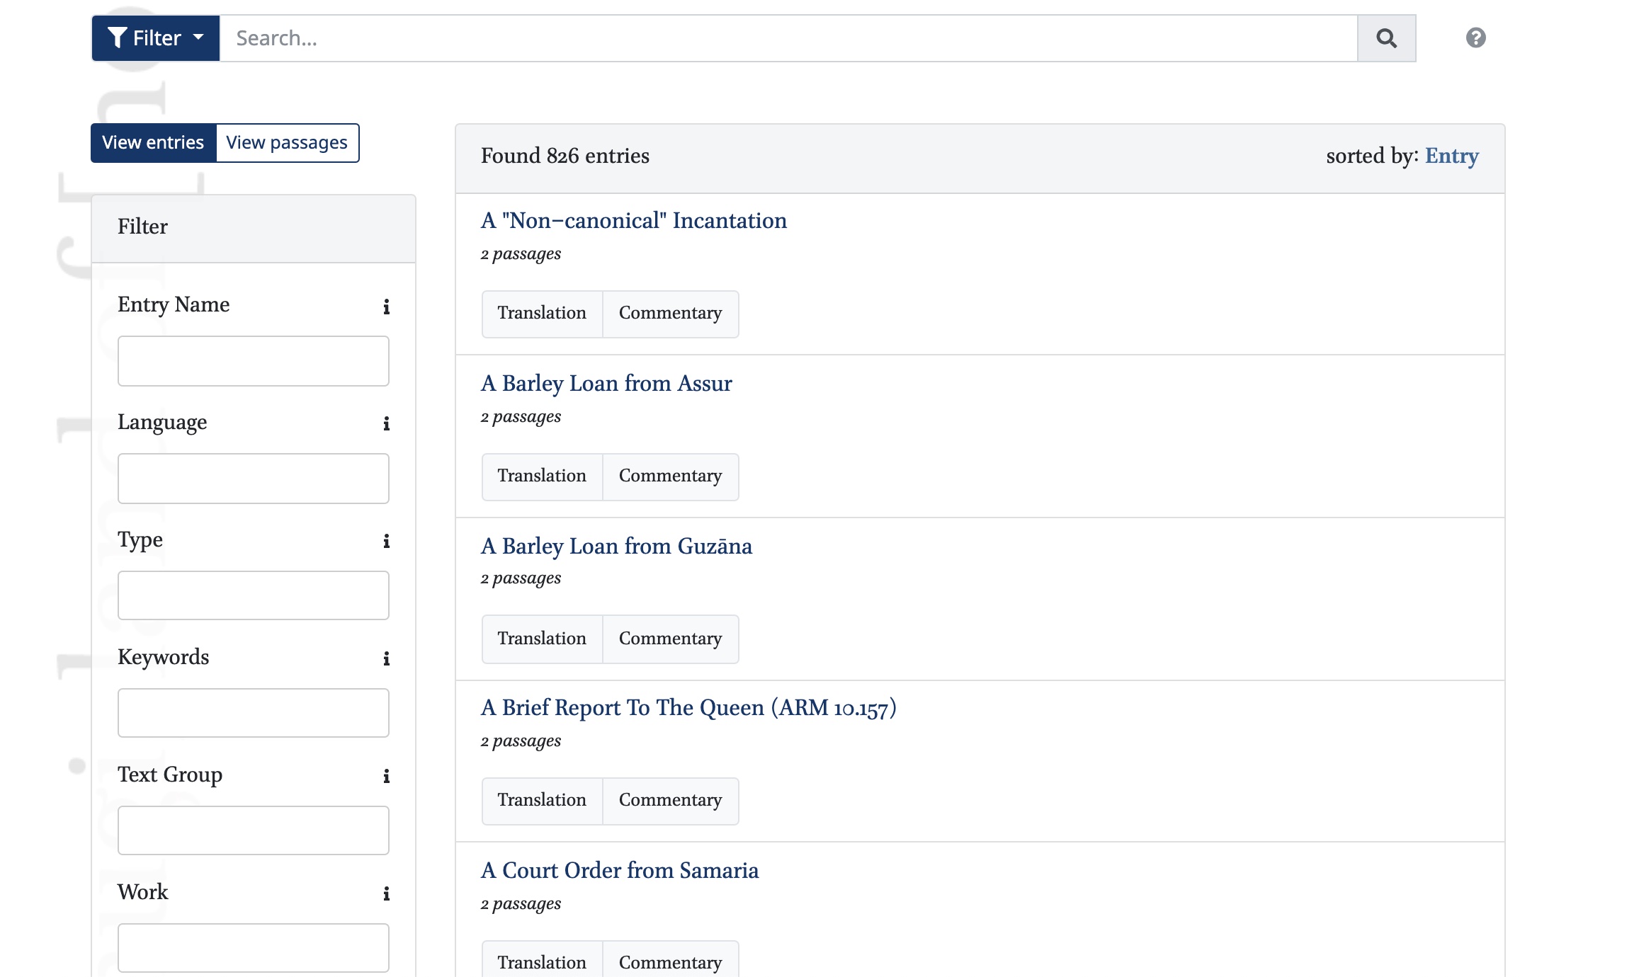Open A Barley Loan from Assur entry
The image size is (1639, 977).
pyautogui.click(x=606, y=384)
